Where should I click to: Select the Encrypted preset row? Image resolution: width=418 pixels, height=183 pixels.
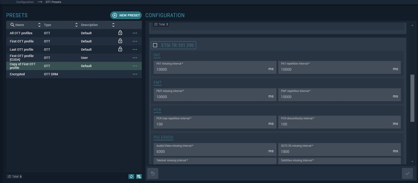62,74
